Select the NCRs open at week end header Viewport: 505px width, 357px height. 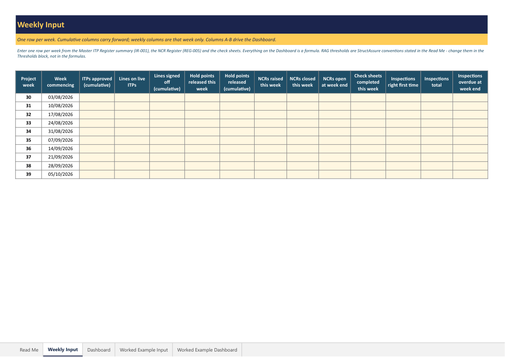pos(335,82)
